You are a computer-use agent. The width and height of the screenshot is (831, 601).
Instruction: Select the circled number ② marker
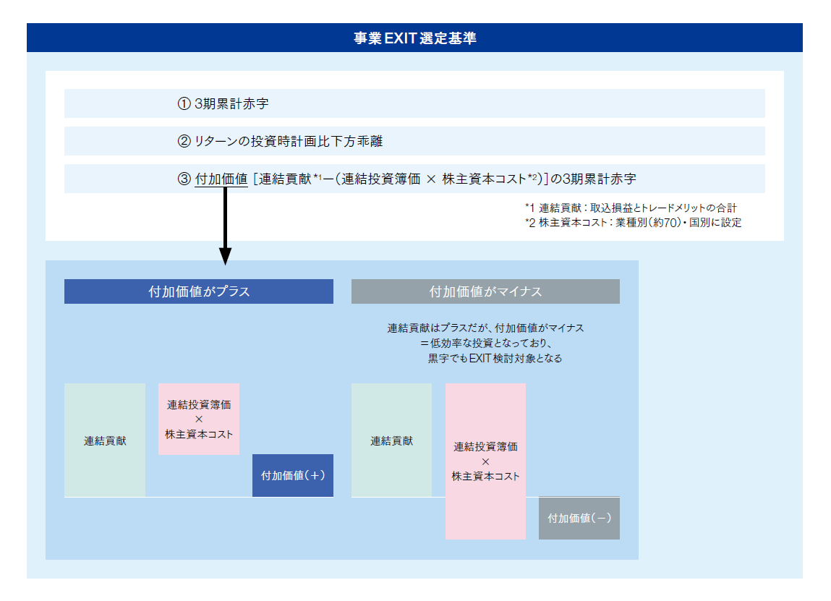pos(184,142)
